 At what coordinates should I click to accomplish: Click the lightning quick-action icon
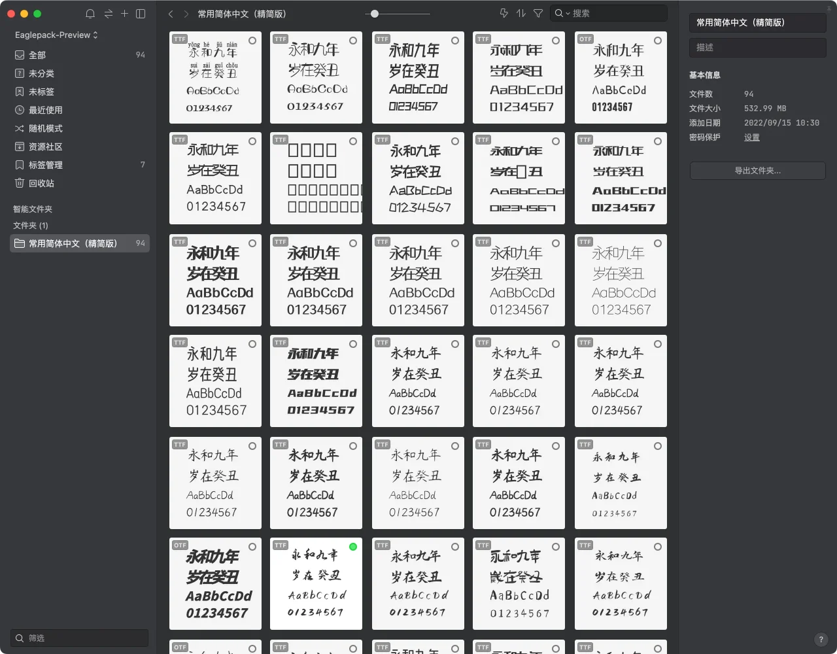click(504, 13)
